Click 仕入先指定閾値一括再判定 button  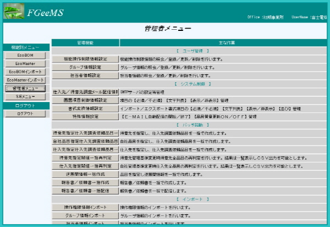(85, 166)
